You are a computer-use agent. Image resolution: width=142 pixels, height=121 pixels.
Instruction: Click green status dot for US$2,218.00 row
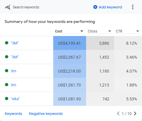(7, 71)
